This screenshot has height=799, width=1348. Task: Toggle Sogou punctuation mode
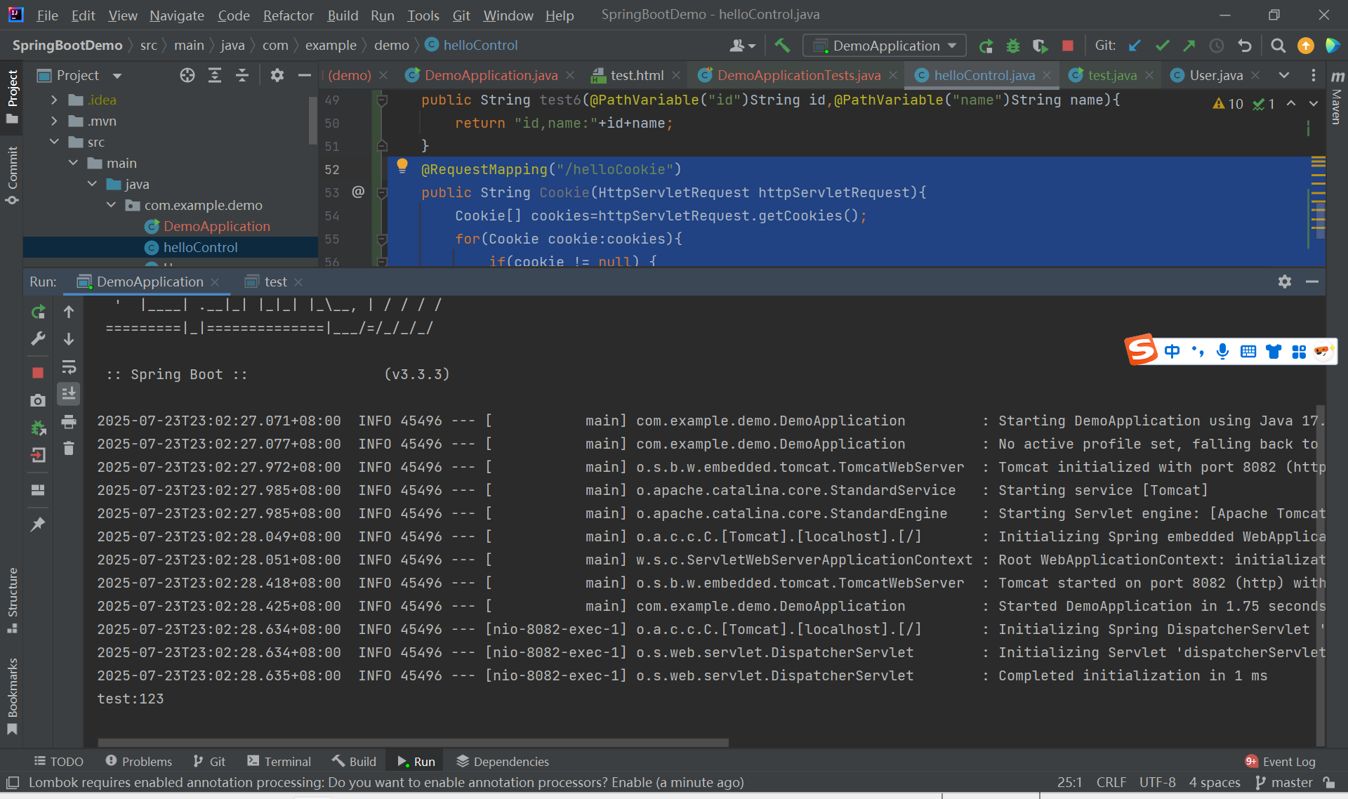tap(1198, 351)
